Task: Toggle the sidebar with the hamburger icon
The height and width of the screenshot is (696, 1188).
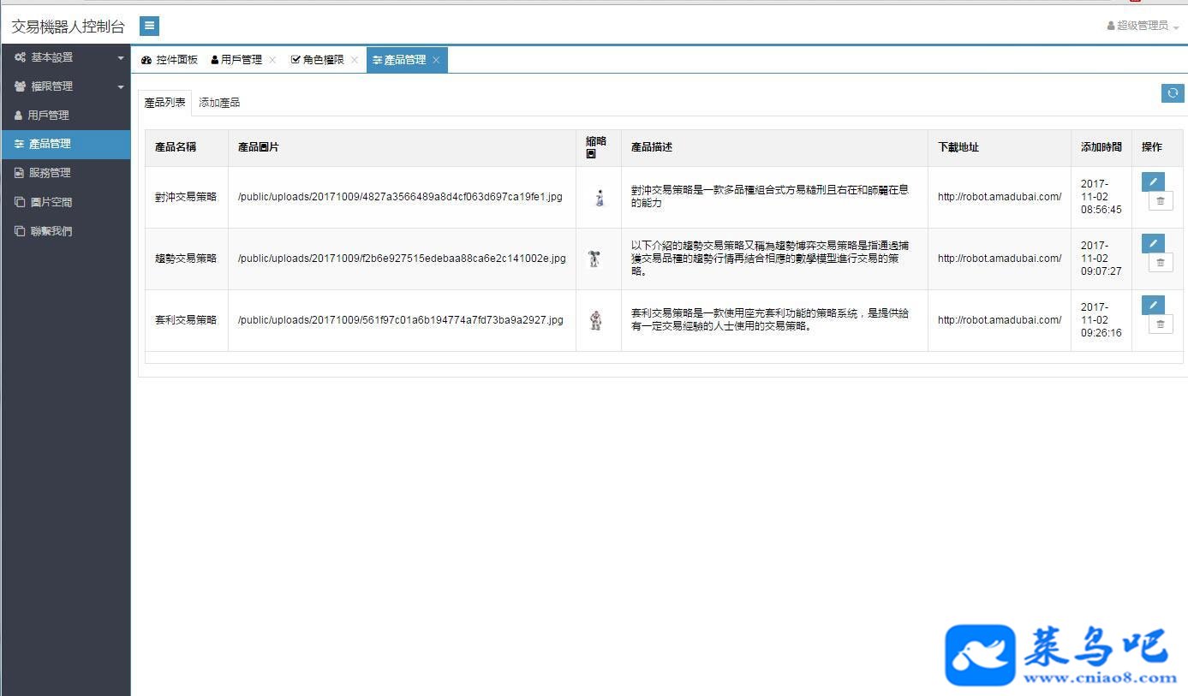Action: [149, 26]
